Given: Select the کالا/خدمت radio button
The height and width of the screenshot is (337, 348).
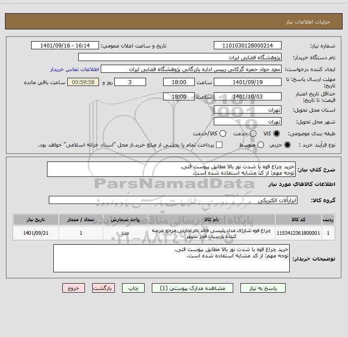Looking at the screenshot, I should pos(223,133).
